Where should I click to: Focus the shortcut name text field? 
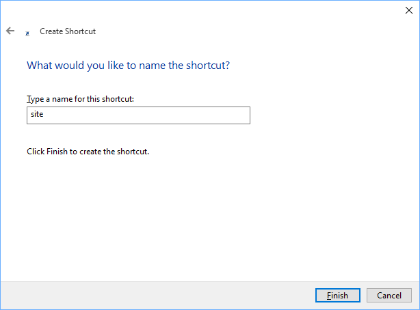138,115
